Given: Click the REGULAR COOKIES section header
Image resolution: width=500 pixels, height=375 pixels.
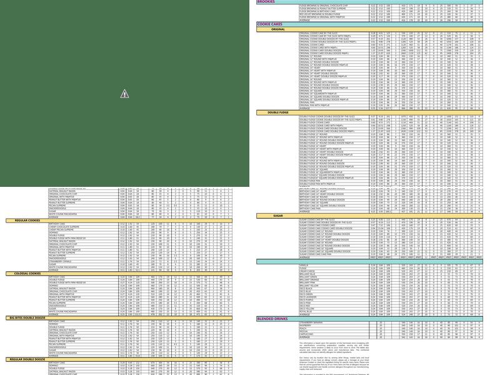Looking at the screenshot, I should click(x=27, y=220).
